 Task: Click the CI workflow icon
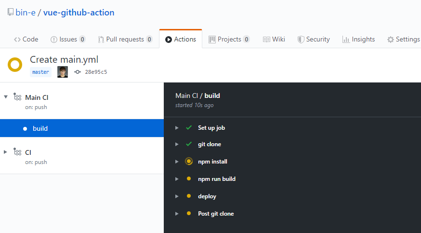(17, 152)
